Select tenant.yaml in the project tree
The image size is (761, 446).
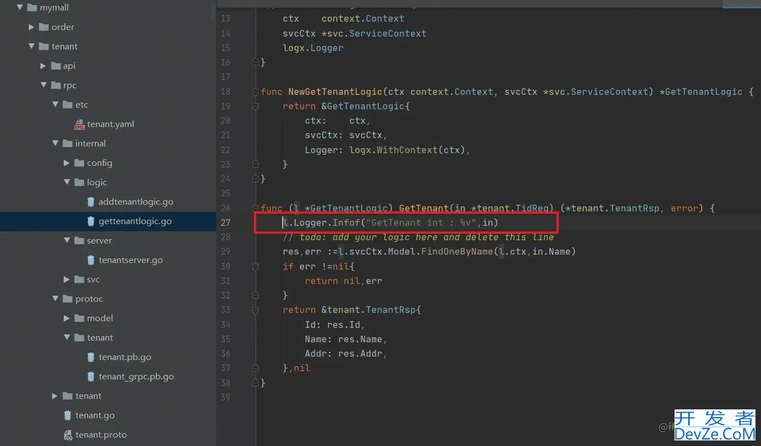point(110,124)
